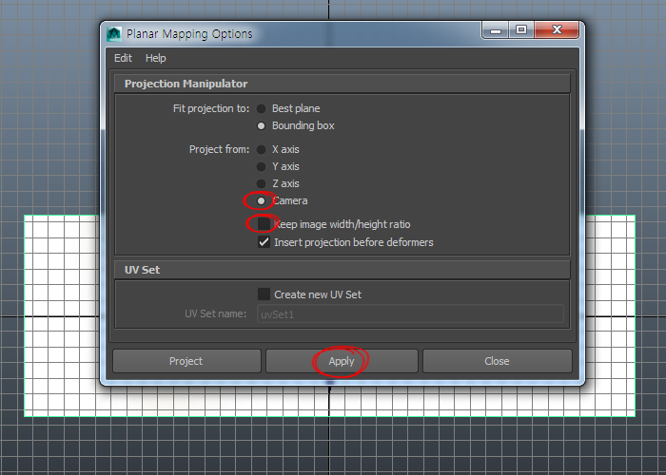Choose X axis projection
The image size is (666, 475).
click(x=262, y=150)
